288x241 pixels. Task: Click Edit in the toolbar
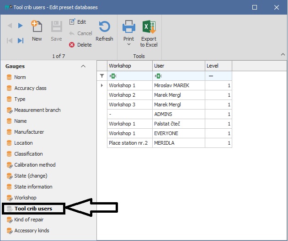click(77, 22)
